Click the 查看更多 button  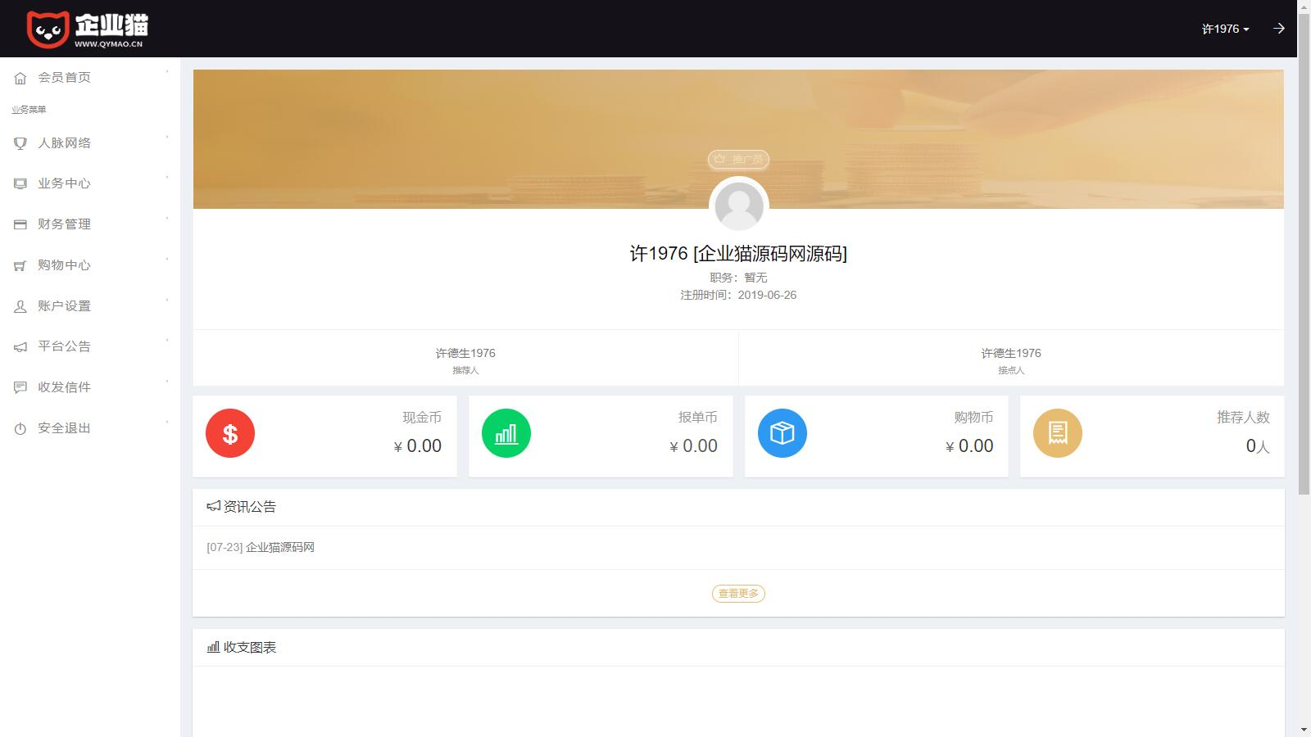tap(738, 594)
